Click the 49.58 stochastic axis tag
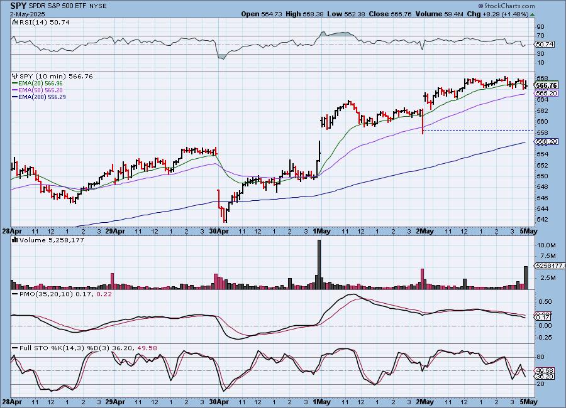This screenshot has width=566, height=408. click(x=545, y=370)
